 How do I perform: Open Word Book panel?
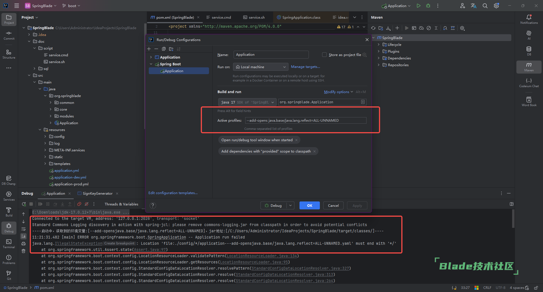529,102
